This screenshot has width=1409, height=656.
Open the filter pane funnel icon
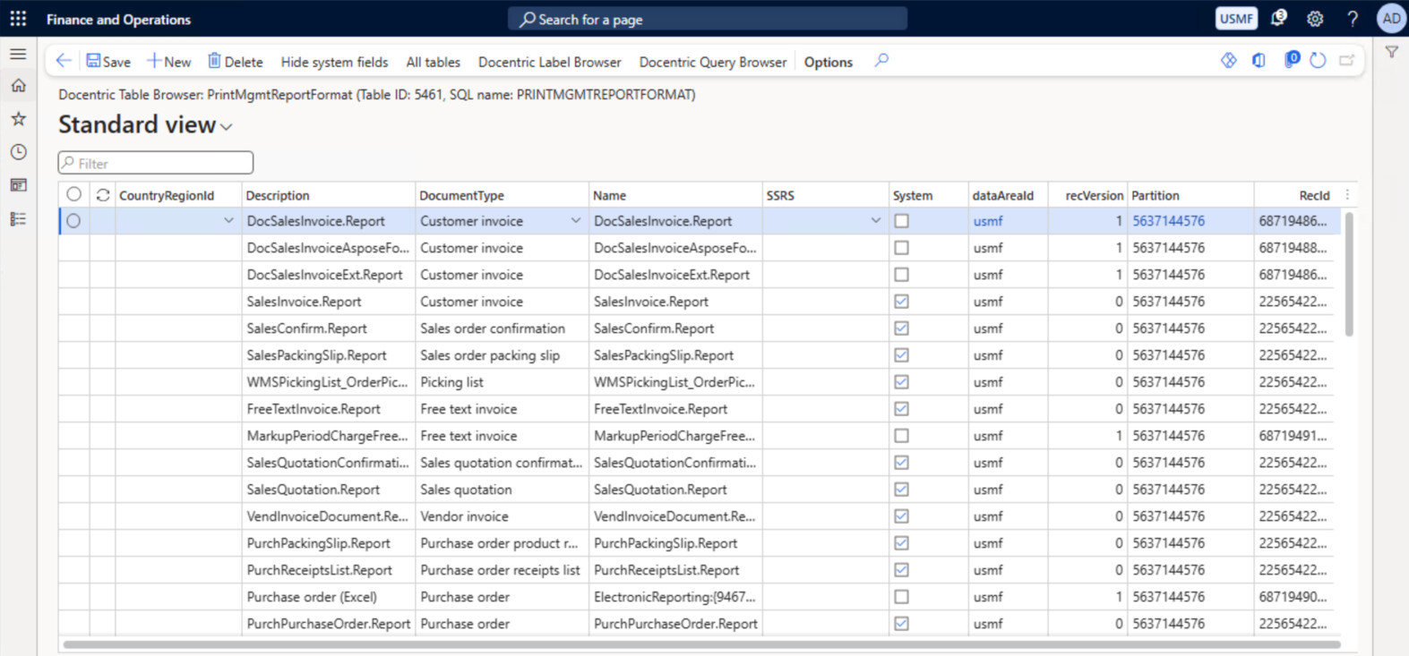tap(1391, 53)
